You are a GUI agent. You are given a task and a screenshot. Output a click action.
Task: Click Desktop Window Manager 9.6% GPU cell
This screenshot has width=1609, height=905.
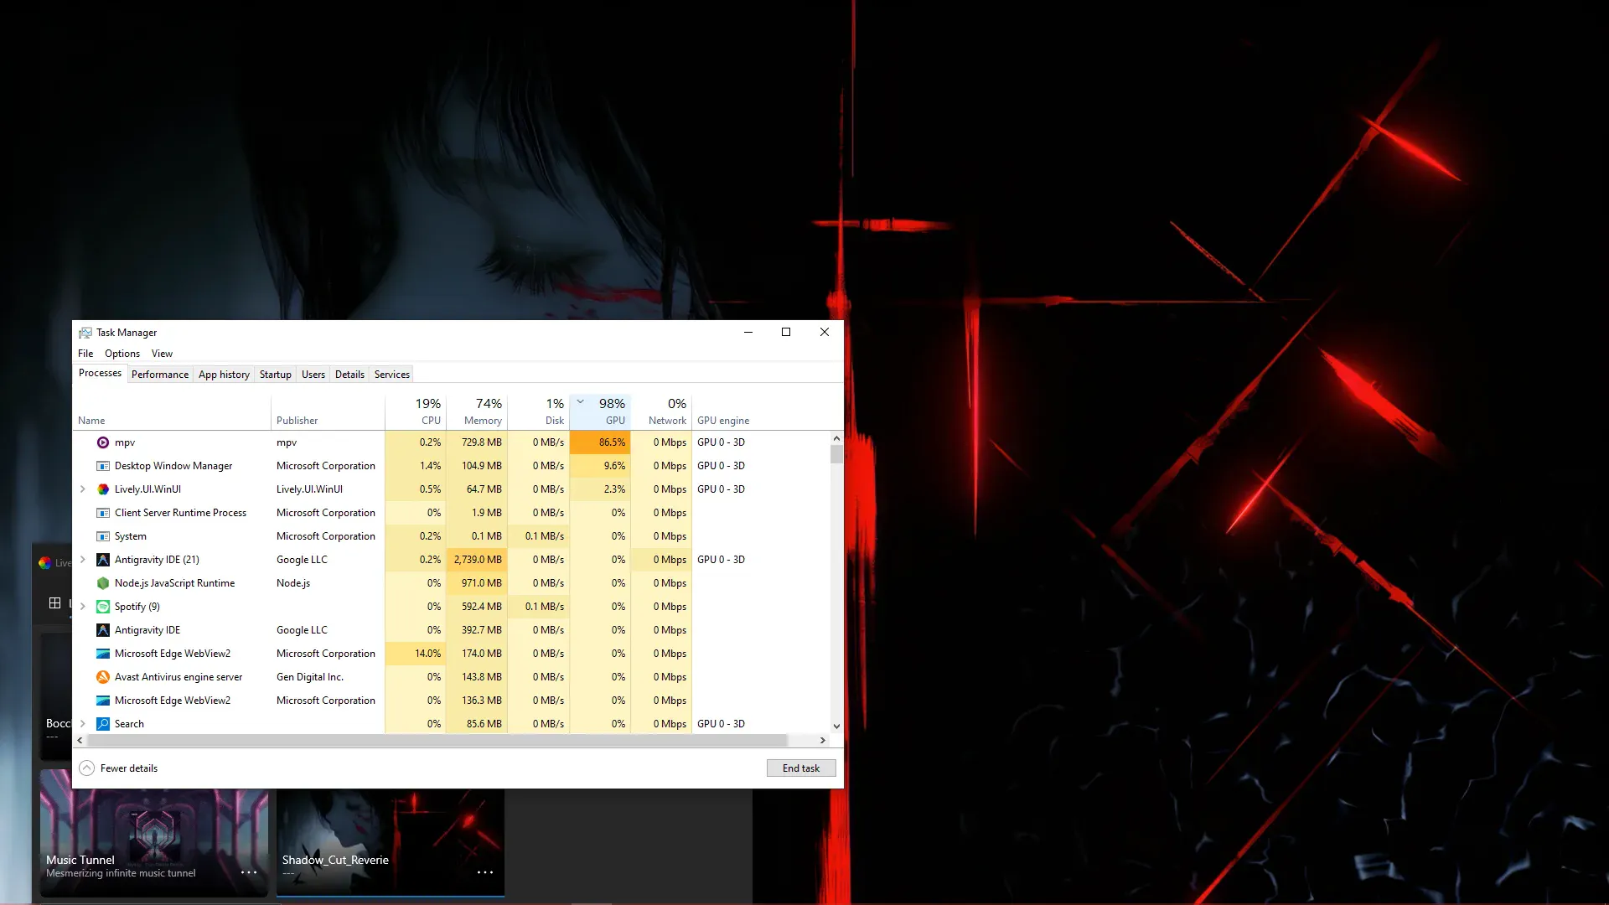[x=600, y=466]
